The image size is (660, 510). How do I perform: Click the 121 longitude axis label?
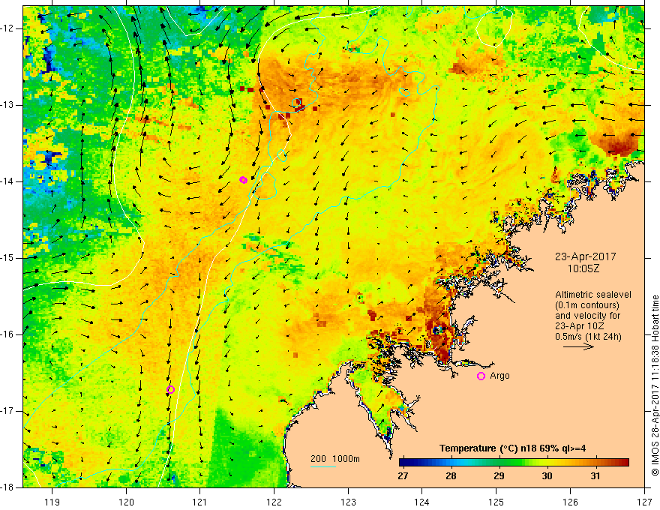coord(200,502)
